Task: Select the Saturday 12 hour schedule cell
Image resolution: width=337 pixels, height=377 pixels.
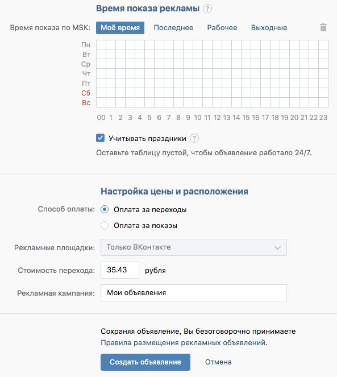Action: pyautogui.click(x=217, y=93)
